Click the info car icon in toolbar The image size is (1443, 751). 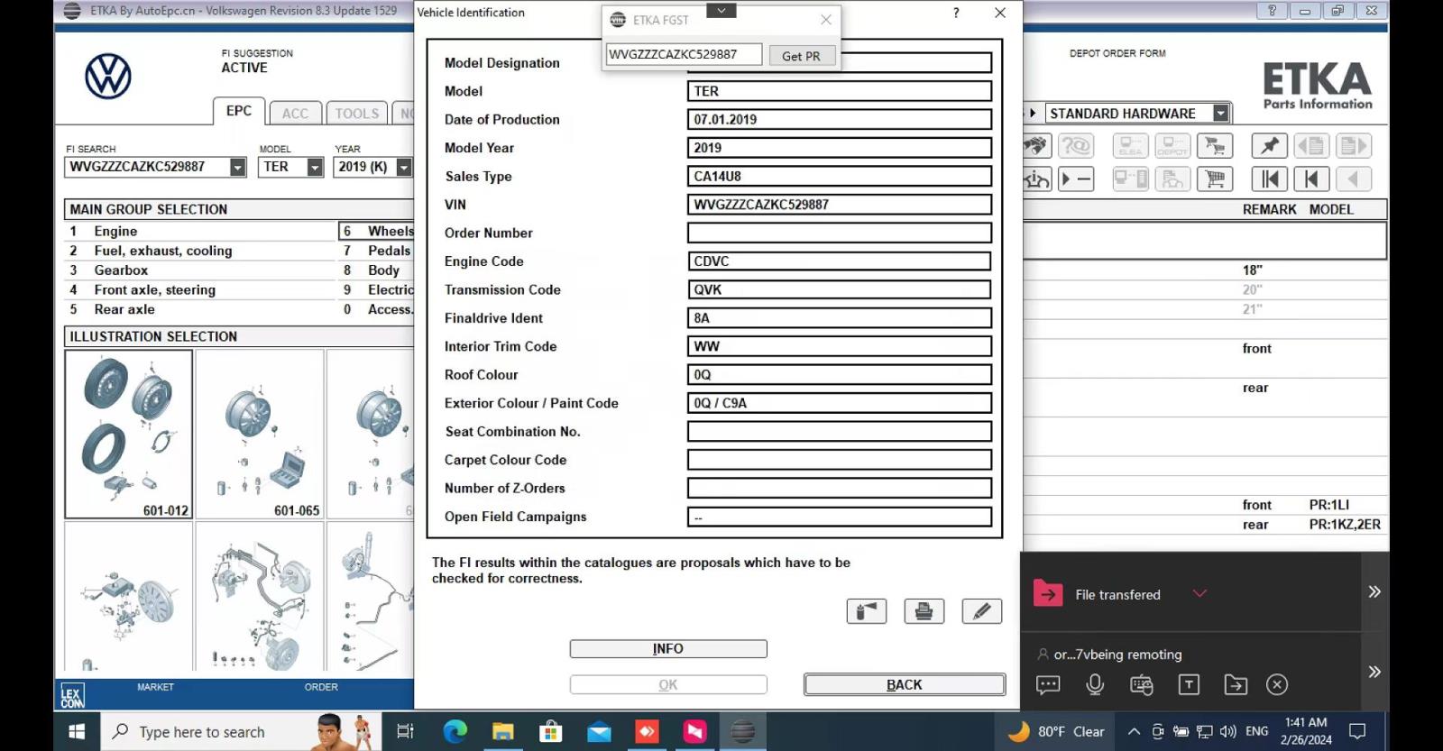(x=1036, y=179)
